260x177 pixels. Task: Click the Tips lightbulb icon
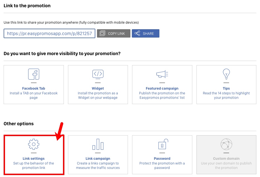226,74
